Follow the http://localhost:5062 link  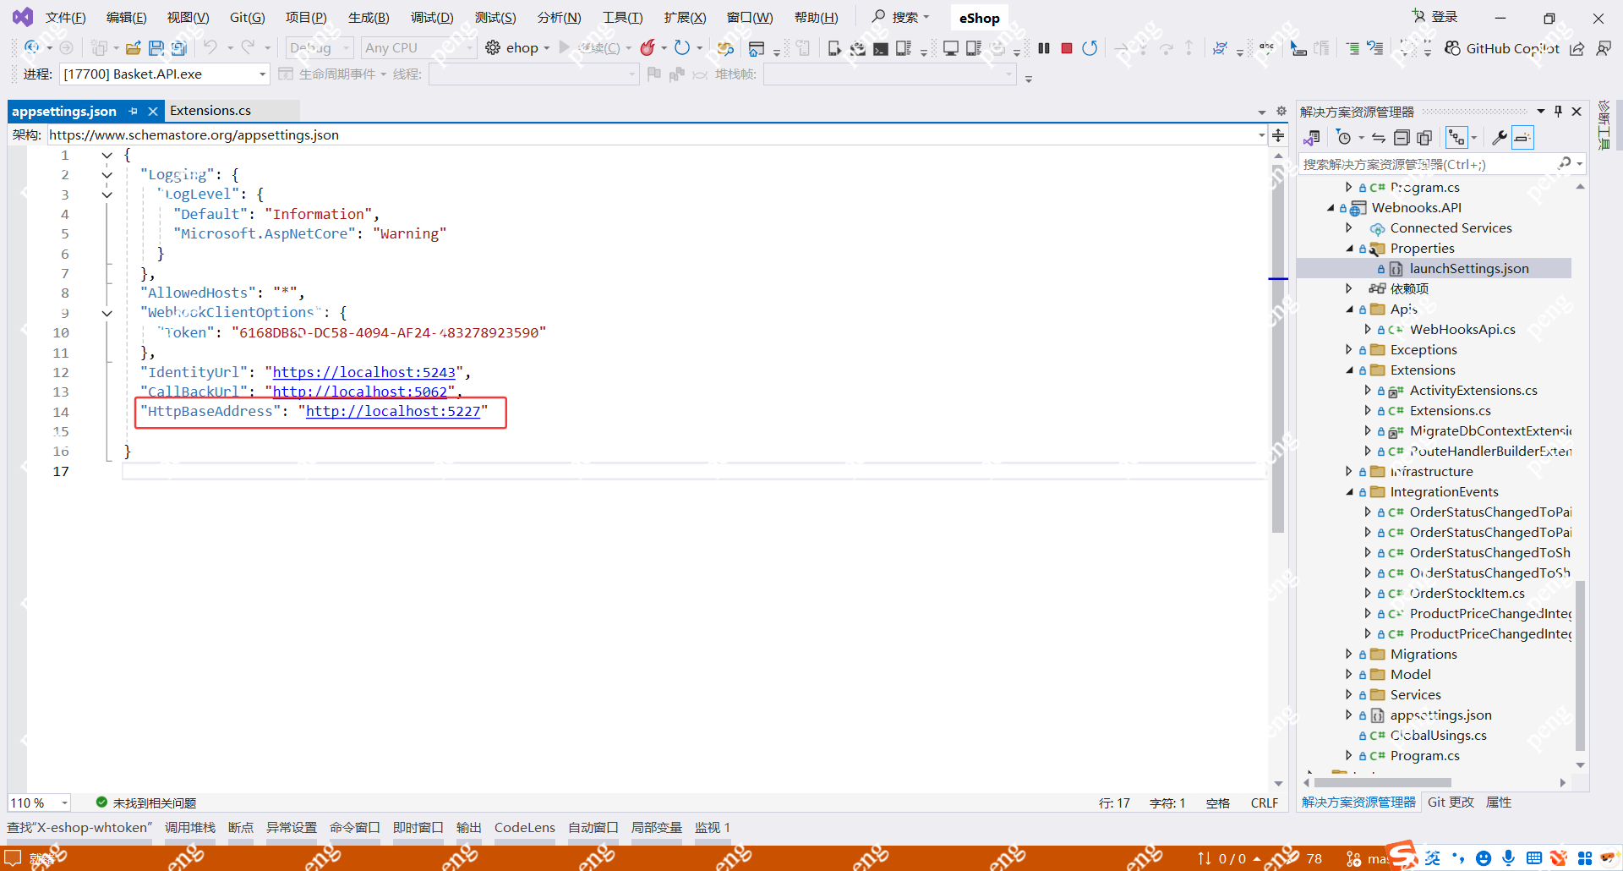tap(360, 392)
